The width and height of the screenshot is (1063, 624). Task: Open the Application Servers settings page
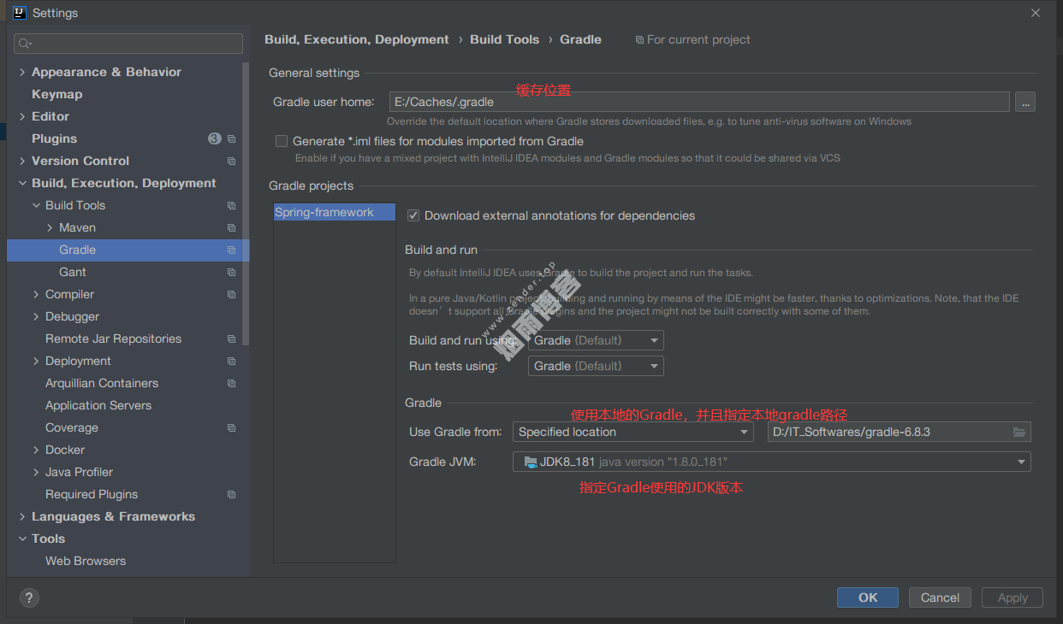pyautogui.click(x=98, y=405)
